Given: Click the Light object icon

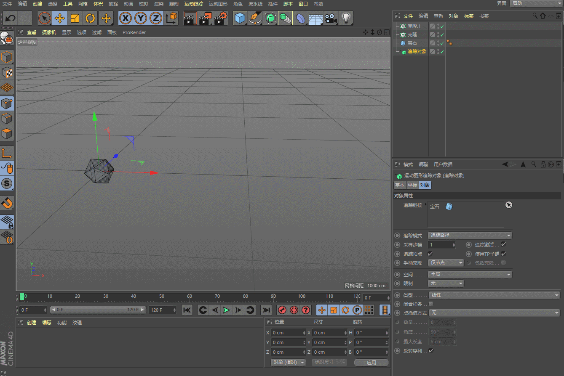Looking at the screenshot, I should 346,18.
